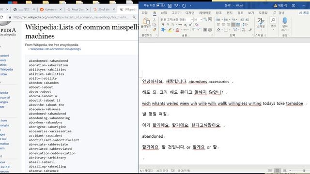This screenshot has width=310, height=174.
Task: Open the 스타일 (Styles) gallery
Action: (261, 24)
